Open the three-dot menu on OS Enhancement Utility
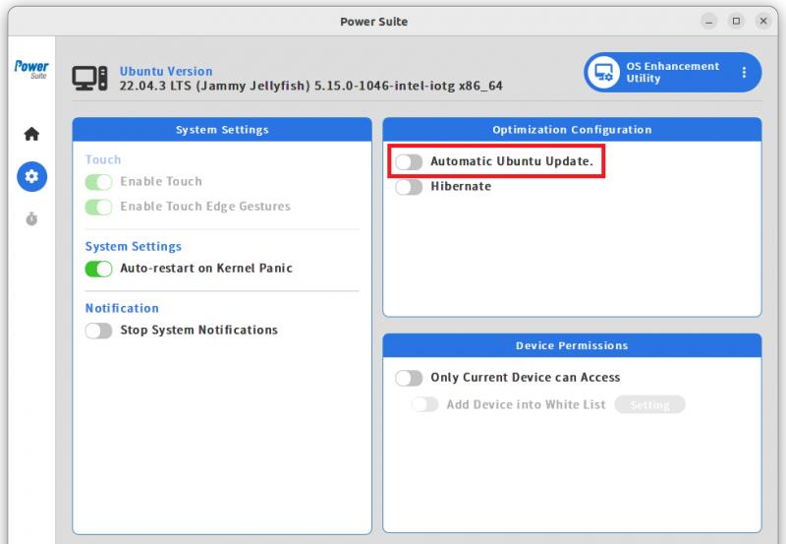The width and height of the screenshot is (786, 544). pos(744,72)
